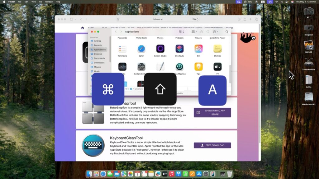319x179 pixels.
Task: Click the FREE DOWNLOAD button
Action: pos(212,145)
